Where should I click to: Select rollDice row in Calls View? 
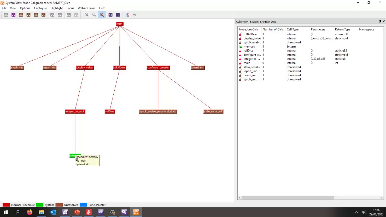tap(310, 51)
